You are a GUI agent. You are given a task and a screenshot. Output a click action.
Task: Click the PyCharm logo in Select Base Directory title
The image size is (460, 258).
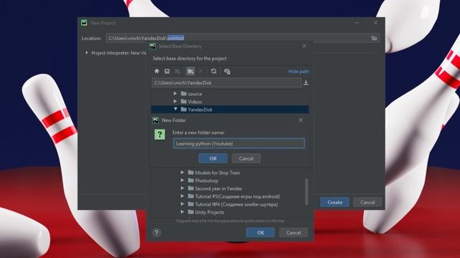pyautogui.click(x=152, y=46)
